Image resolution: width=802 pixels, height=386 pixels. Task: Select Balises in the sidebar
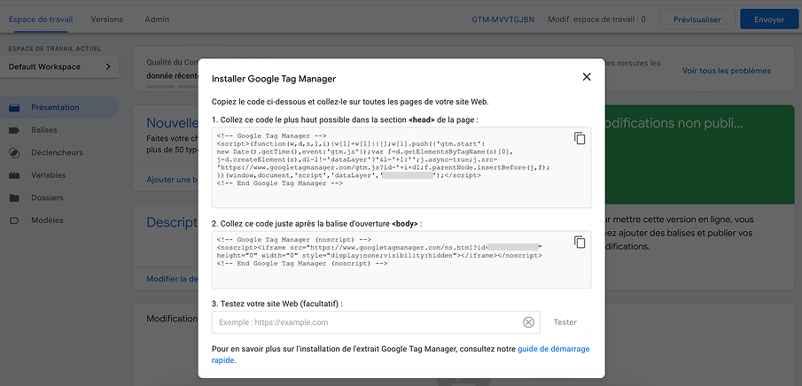[x=44, y=130]
